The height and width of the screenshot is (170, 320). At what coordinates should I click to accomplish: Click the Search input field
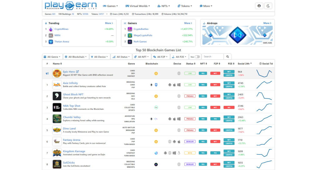[212, 57]
